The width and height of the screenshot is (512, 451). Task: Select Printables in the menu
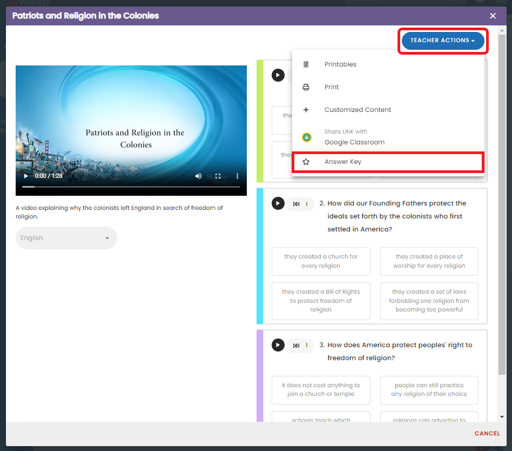click(340, 64)
